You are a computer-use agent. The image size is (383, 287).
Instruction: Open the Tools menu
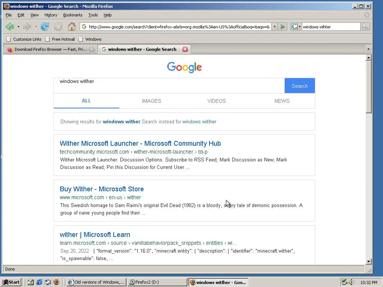click(x=93, y=15)
